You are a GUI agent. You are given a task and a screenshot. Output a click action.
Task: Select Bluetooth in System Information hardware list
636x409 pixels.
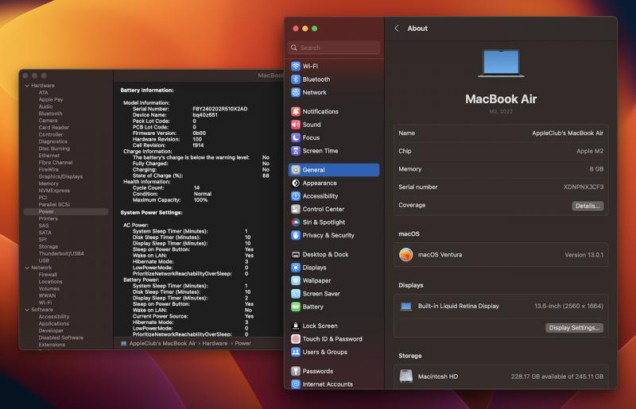50,114
